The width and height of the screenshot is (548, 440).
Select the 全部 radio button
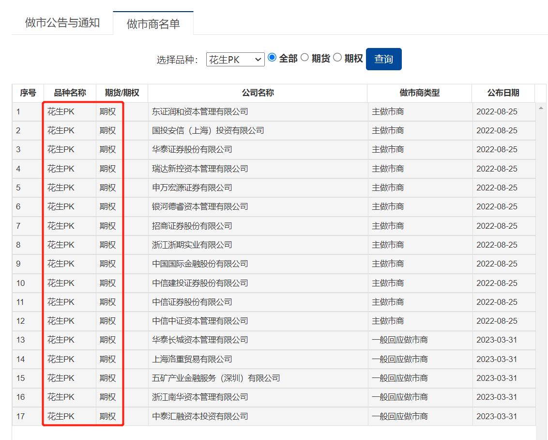pos(272,57)
